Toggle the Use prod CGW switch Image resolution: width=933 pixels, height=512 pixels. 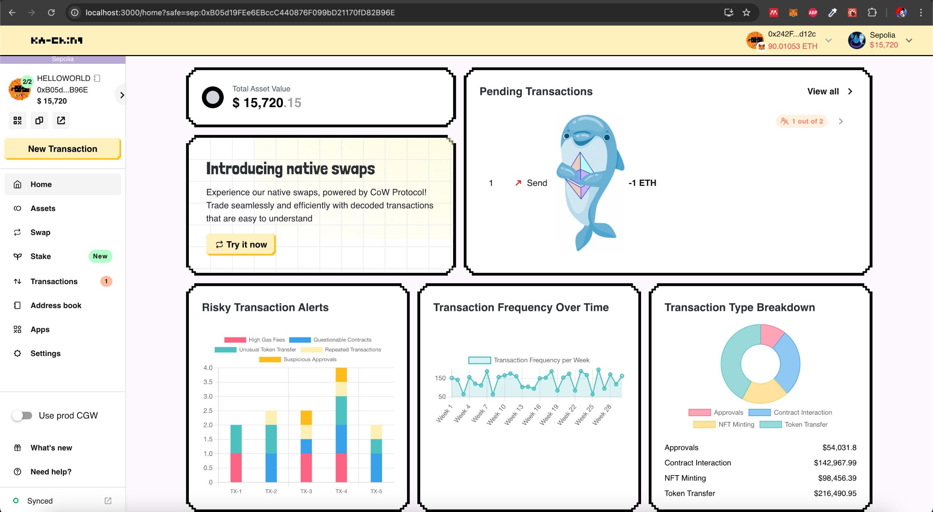point(22,415)
